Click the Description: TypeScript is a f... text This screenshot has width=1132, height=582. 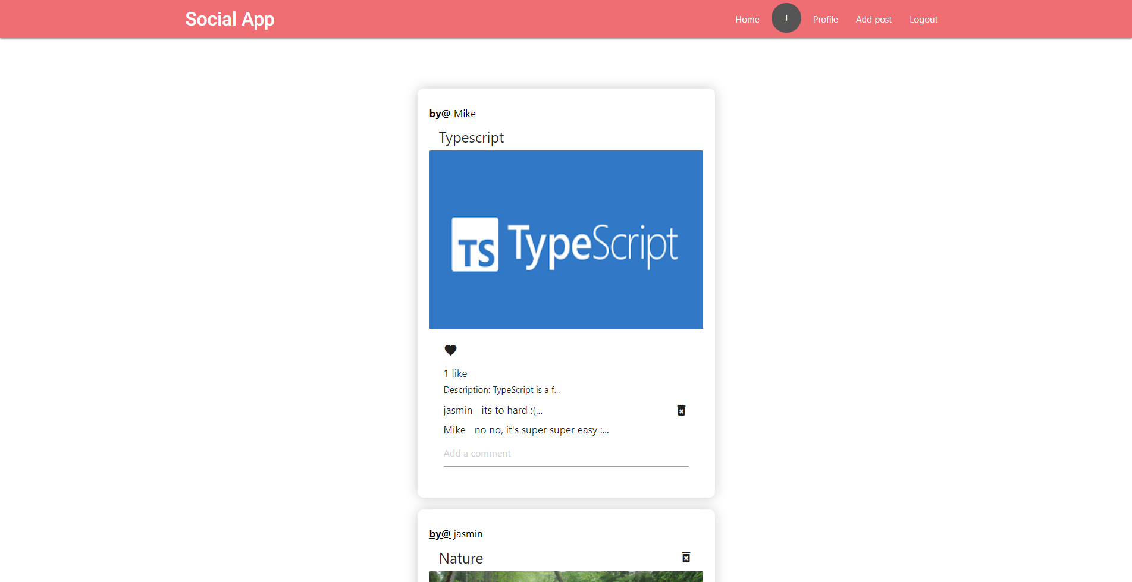[x=501, y=390]
